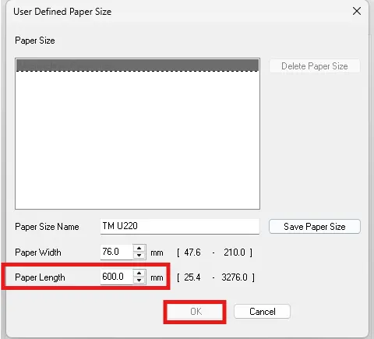Click the Cancel button
374x339 pixels.
[x=262, y=312]
